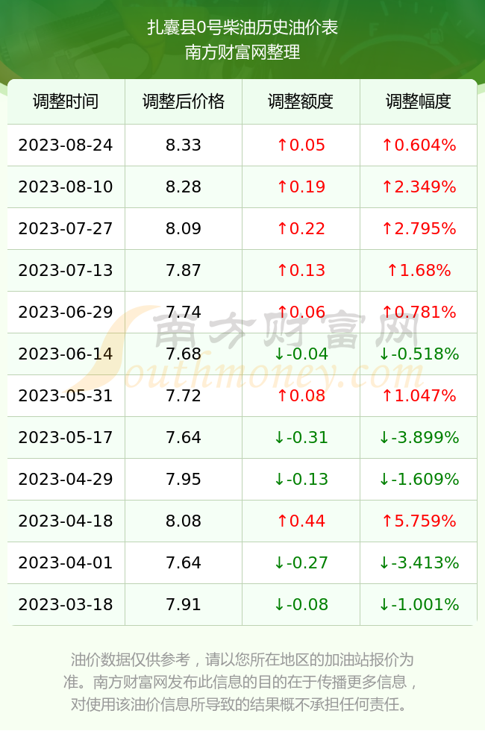Click the ↑5.759% percentage cell
This screenshot has width=485, height=731.
coord(419,521)
